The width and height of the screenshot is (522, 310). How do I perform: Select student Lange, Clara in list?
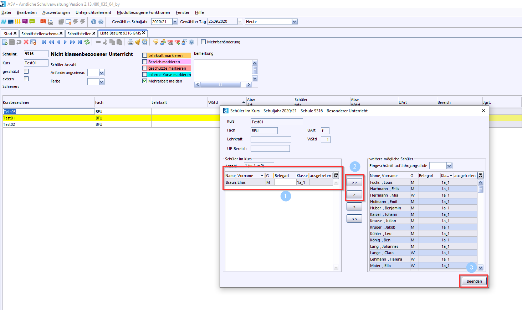pos(423,253)
